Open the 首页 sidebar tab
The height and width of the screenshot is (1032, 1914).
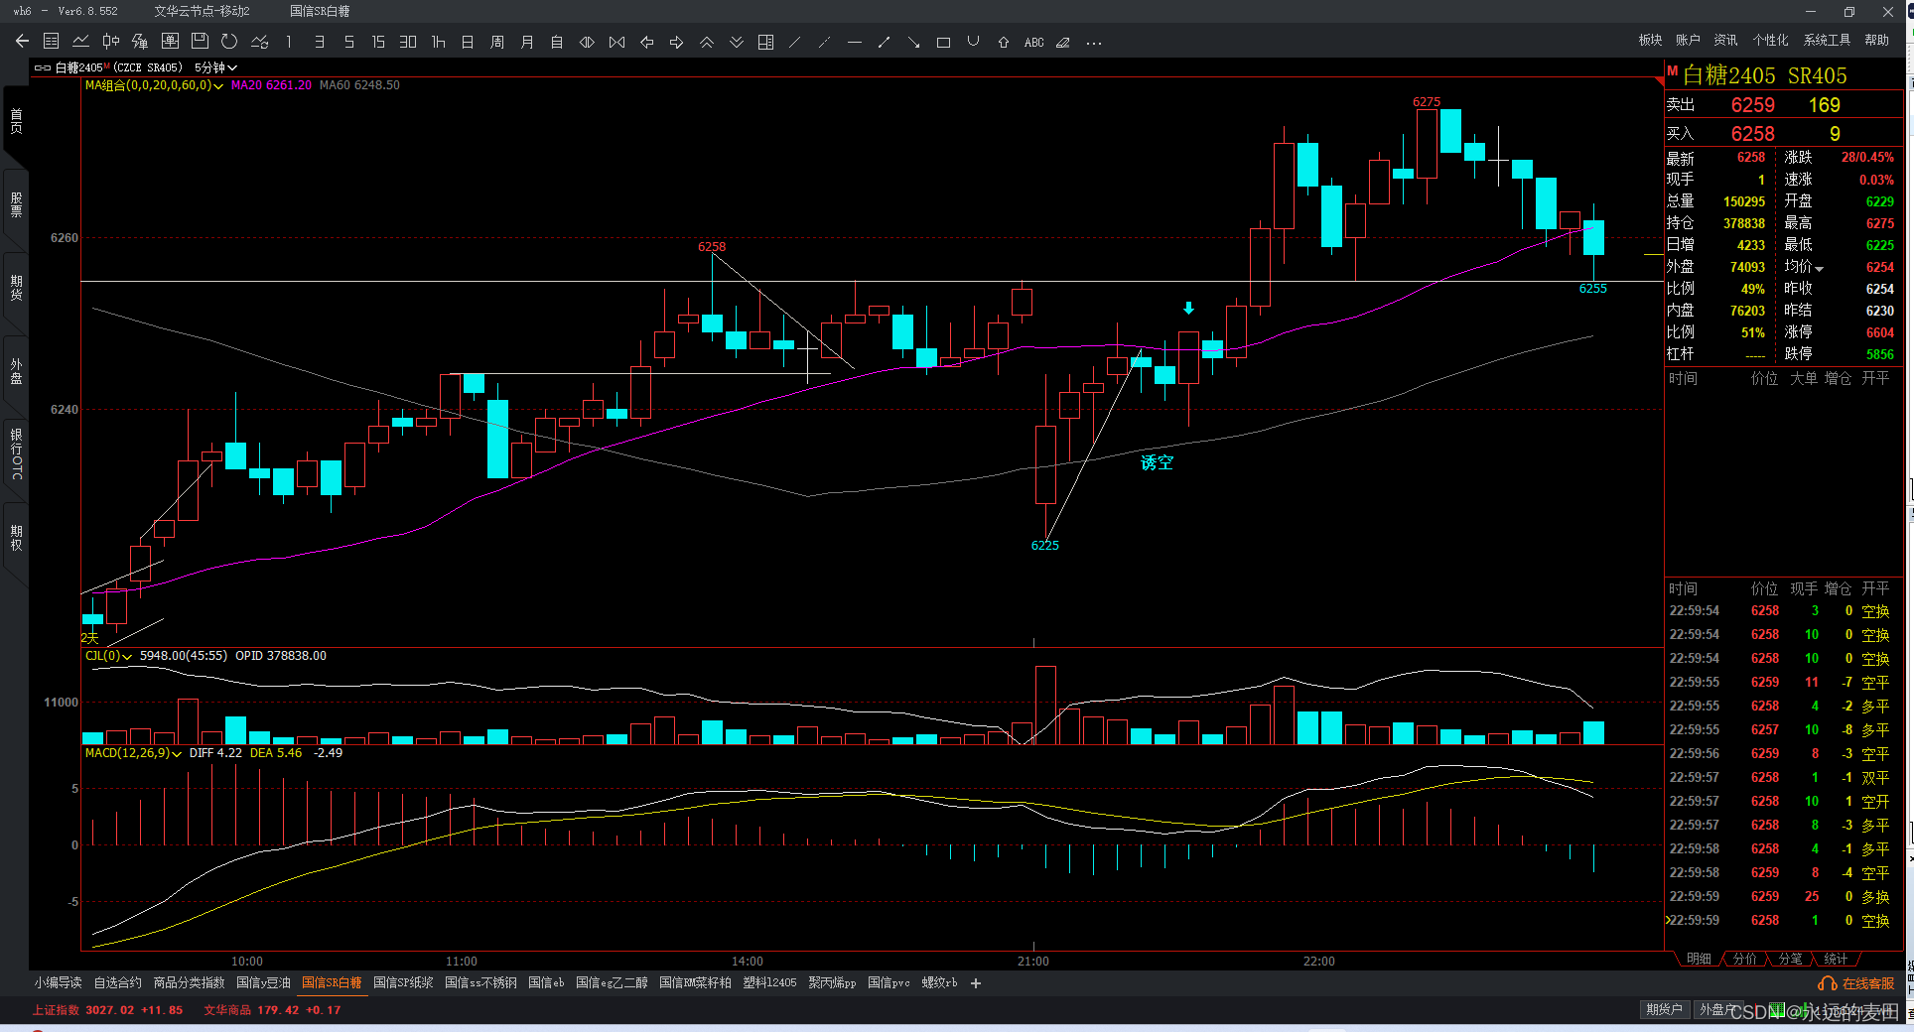tap(16, 122)
